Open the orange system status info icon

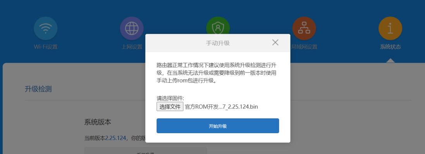390,28
